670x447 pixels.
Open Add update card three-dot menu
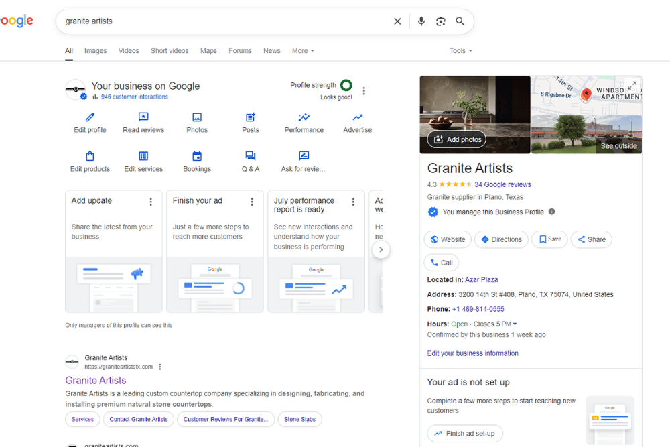(x=151, y=202)
